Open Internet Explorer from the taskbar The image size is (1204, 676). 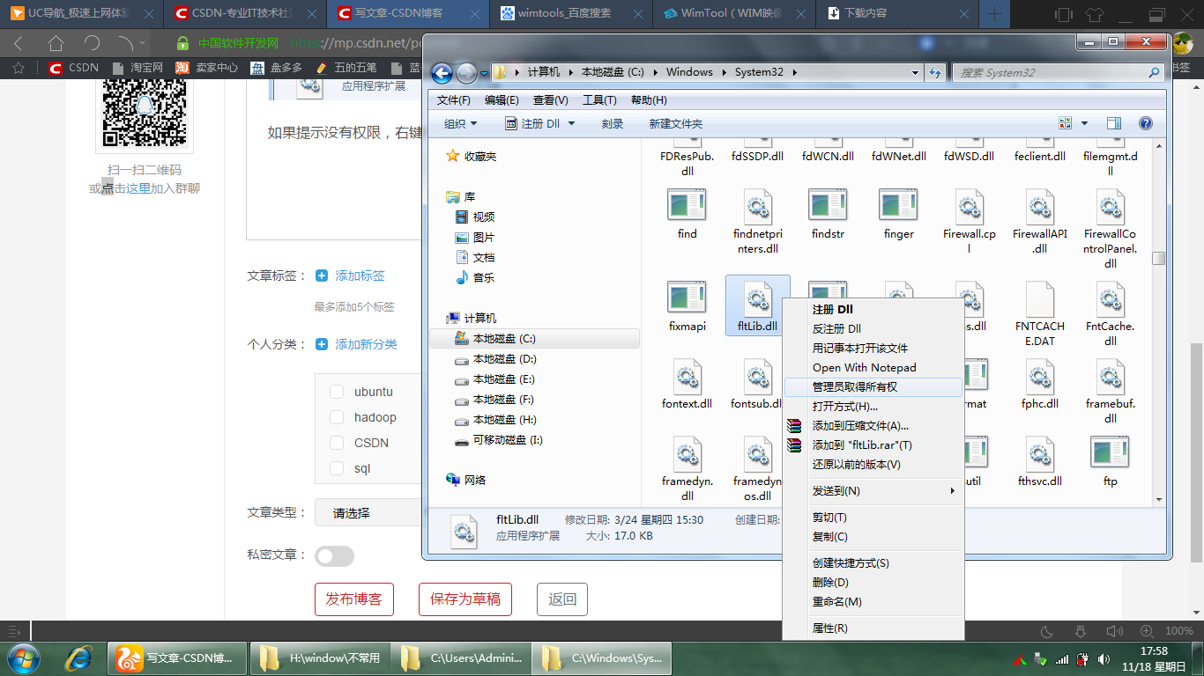click(79, 658)
